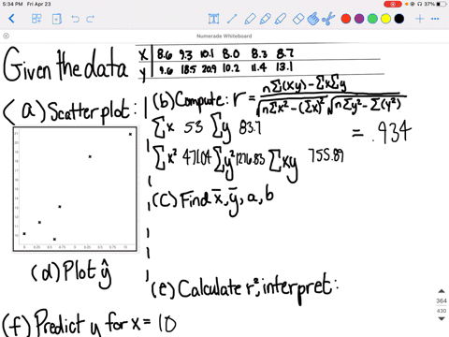Select the hand pointer tool
The width and height of the screenshot is (449, 337).
tap(313, 19)
